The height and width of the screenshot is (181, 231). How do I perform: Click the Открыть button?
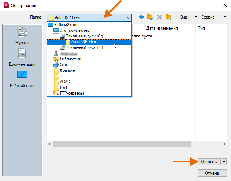[209, 162]
